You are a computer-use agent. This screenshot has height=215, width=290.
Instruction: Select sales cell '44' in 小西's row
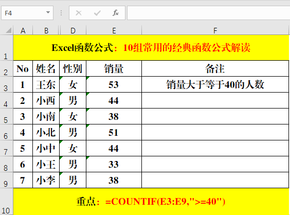tap(114, 100)
